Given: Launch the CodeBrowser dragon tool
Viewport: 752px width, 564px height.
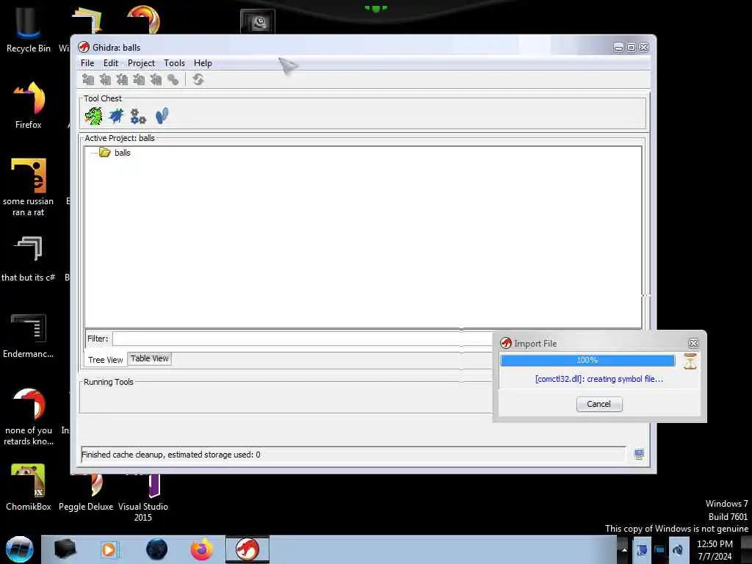Looking at the screenshot, I should pyautogui.click(x=93, y=116).
